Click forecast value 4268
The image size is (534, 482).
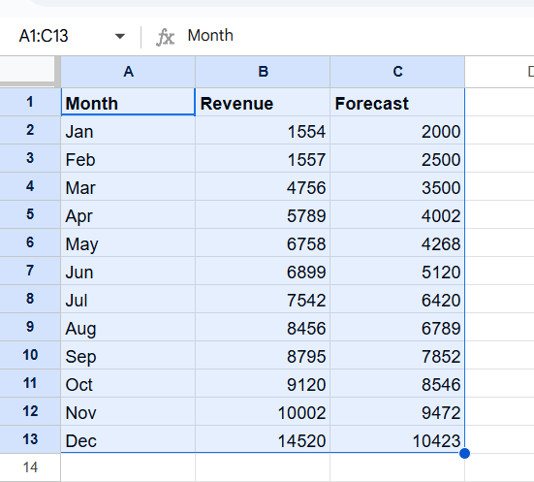point(397,242)
